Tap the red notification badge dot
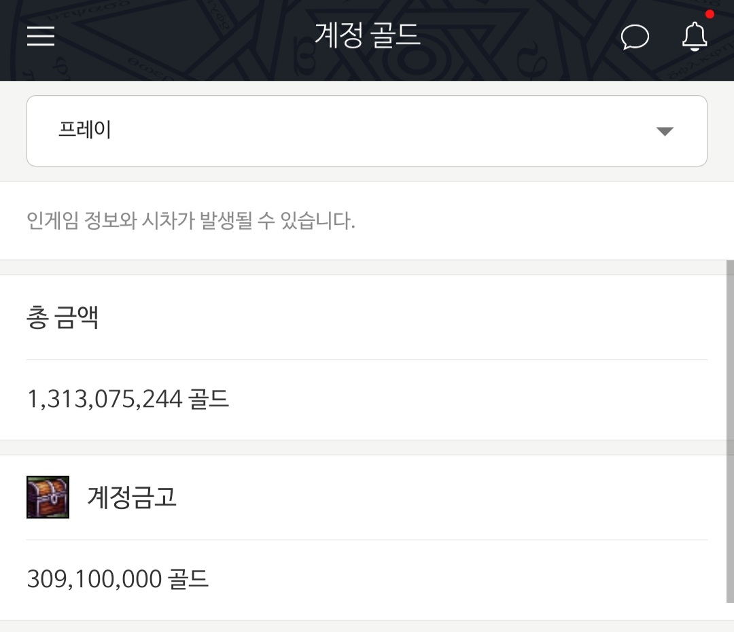734x632 pixels. 710,14
